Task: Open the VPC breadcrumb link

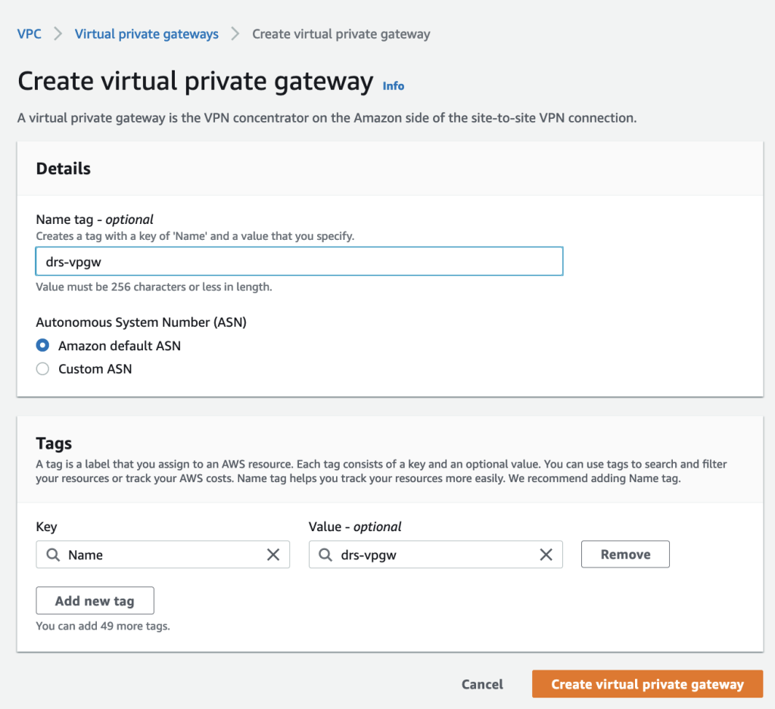Action: [30, 33]
